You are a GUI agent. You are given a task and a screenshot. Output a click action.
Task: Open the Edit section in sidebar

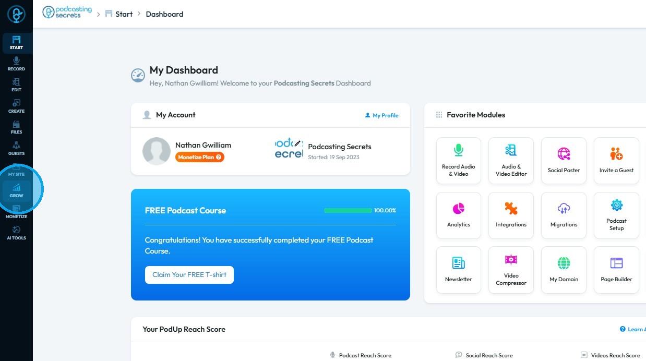pos(16,85)
